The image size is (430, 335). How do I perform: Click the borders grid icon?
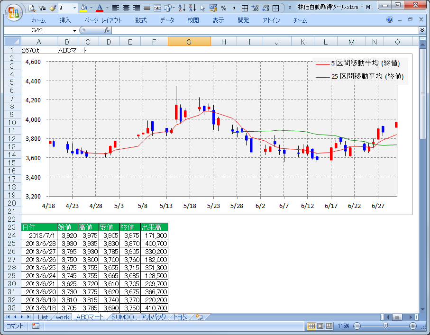pyautogui.click(x=245, y=8)
